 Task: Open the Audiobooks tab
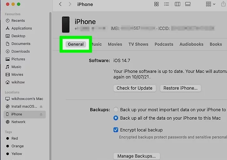191,44
